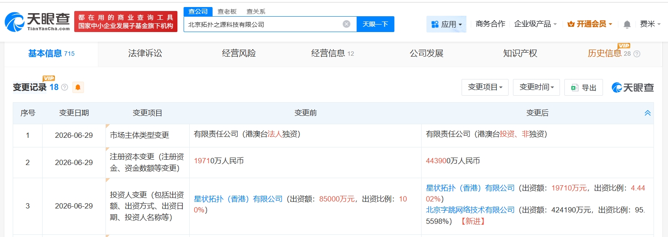The width and height of the screenshot is (668, 237).
Task: Click the 变更记录 section heading
Action: pyautogui.click(x=30, y=87)
